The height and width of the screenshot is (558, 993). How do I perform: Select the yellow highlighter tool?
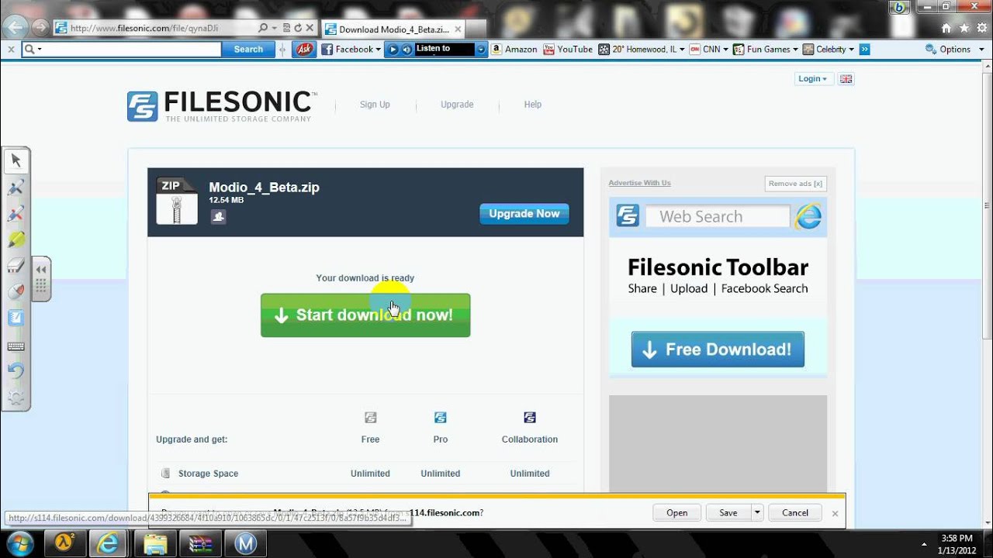tap(16, 239)
